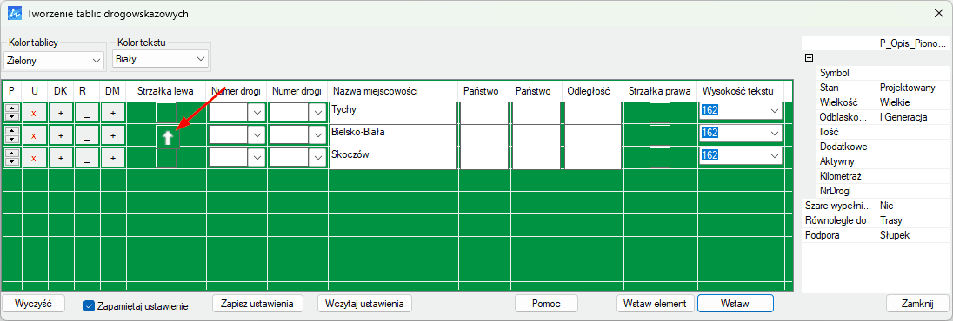Open the empty Strzałka lewa box in Skoczów row

pos(167,158)
